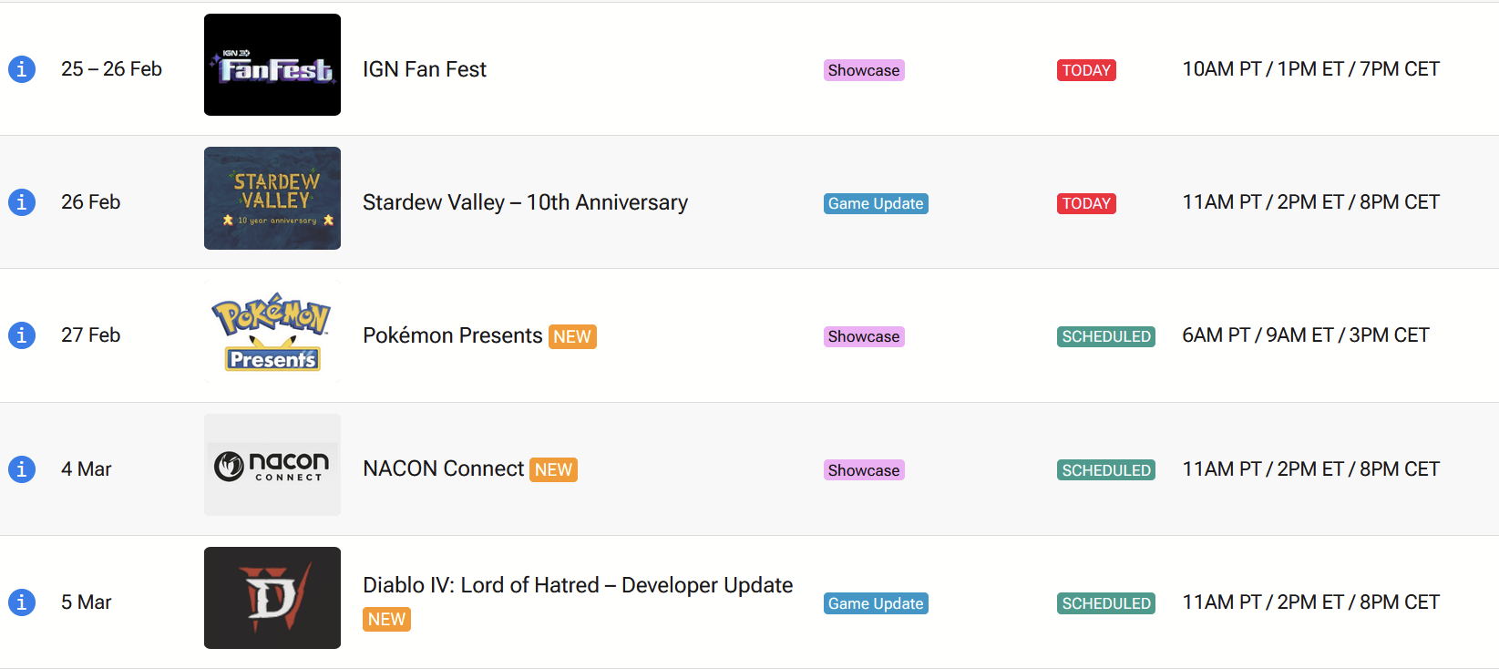Screen dimensions: 1499x669
Task: Click the NEW badge beside NACON Connect
Action: (x=554, y=469)
